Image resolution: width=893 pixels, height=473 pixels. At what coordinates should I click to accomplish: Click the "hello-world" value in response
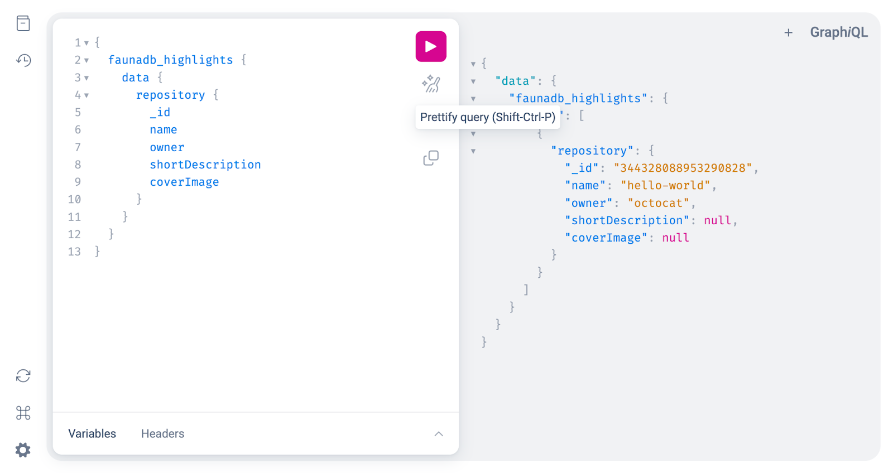pos(665,185)
